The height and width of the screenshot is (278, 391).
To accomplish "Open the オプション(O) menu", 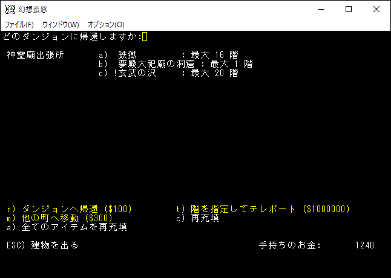I will 106,24.
